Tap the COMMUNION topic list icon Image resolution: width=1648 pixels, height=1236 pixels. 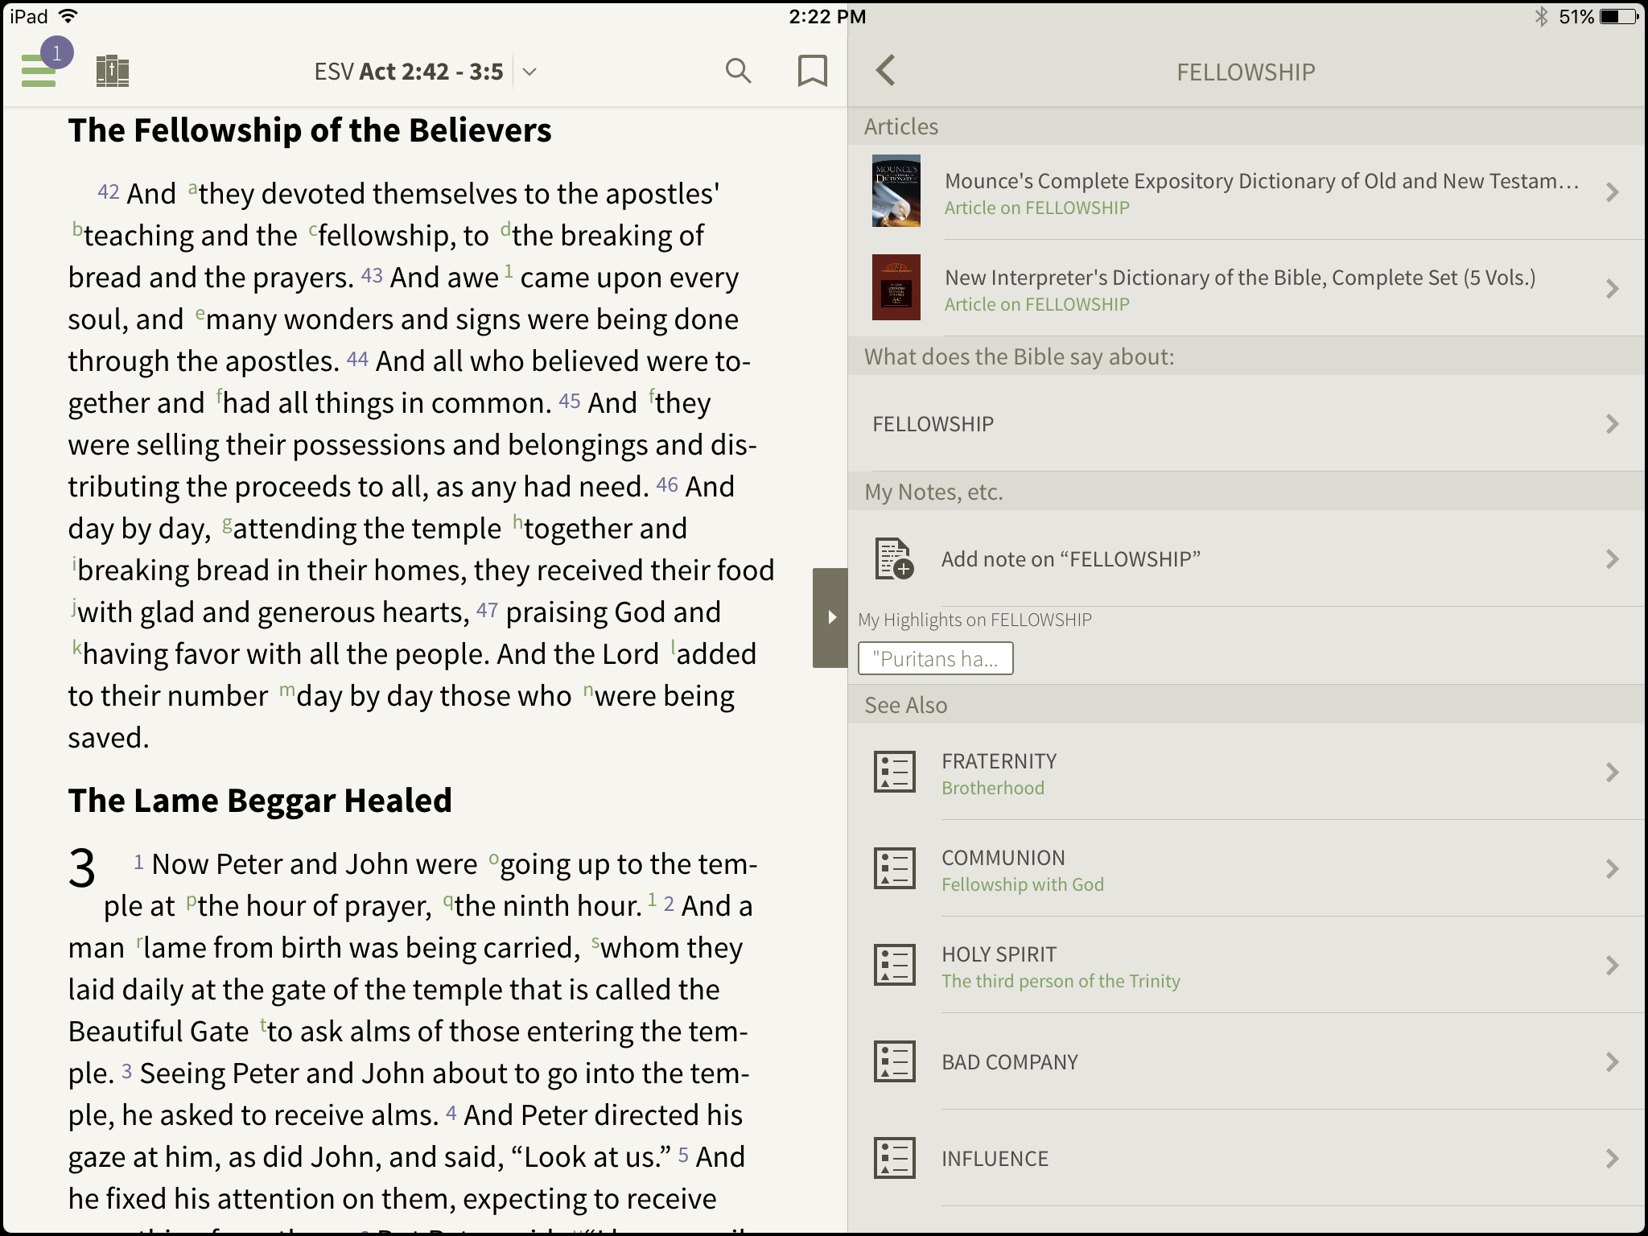[x=895, y=868]
